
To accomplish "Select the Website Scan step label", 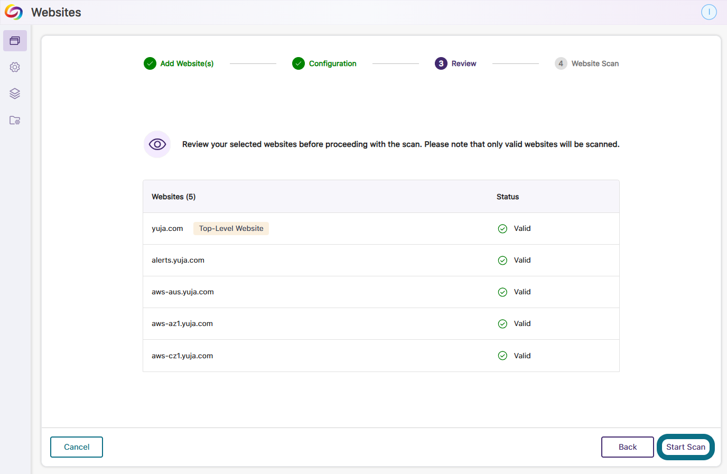I will coord(595,63).
